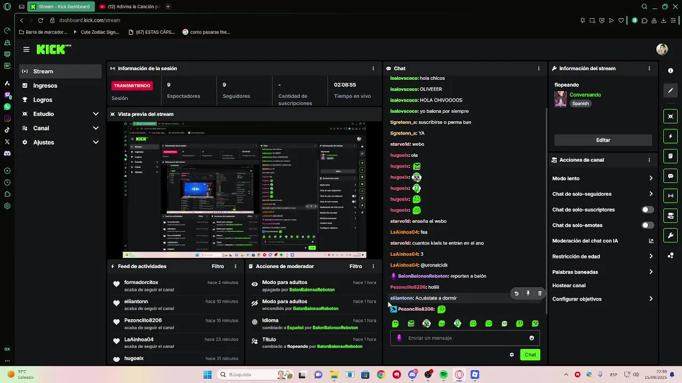Toggle the pencil edit layout icon
The width and height of the screenshot is (682, 383).
click(670, 90)
